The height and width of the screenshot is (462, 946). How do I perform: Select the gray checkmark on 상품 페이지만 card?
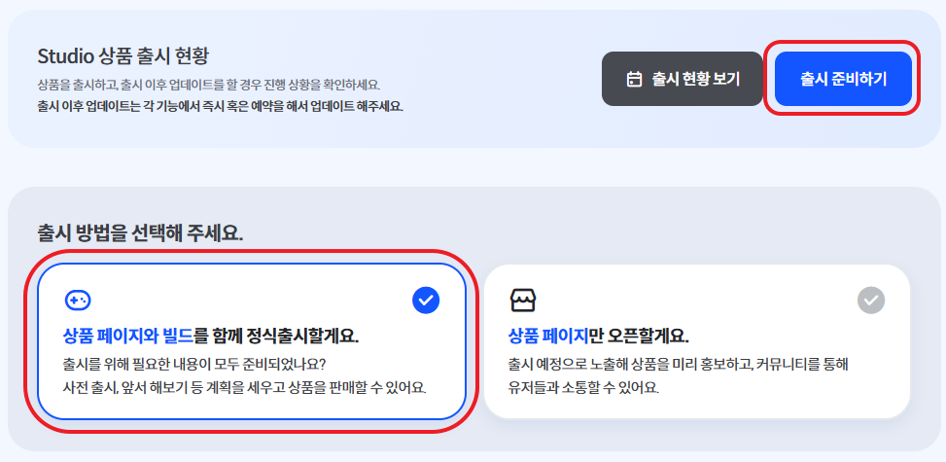pyautogui.click(x=870, y=300)
